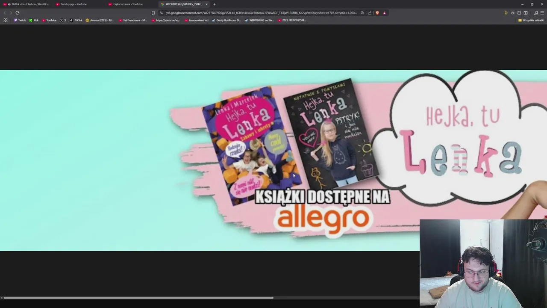
Task: Open a new browser tab
Action: (215, 4)
